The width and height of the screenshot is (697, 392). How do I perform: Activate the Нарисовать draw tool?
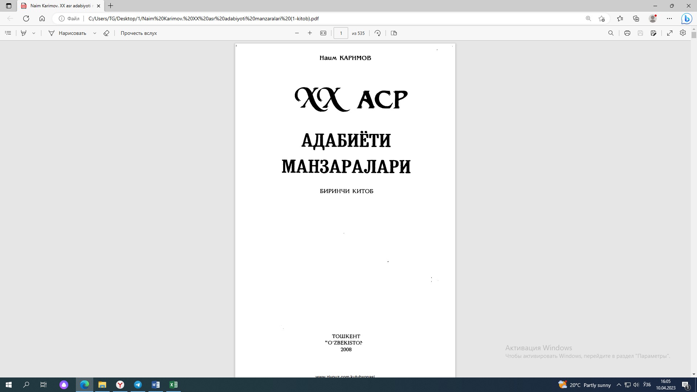click(68, 33)
